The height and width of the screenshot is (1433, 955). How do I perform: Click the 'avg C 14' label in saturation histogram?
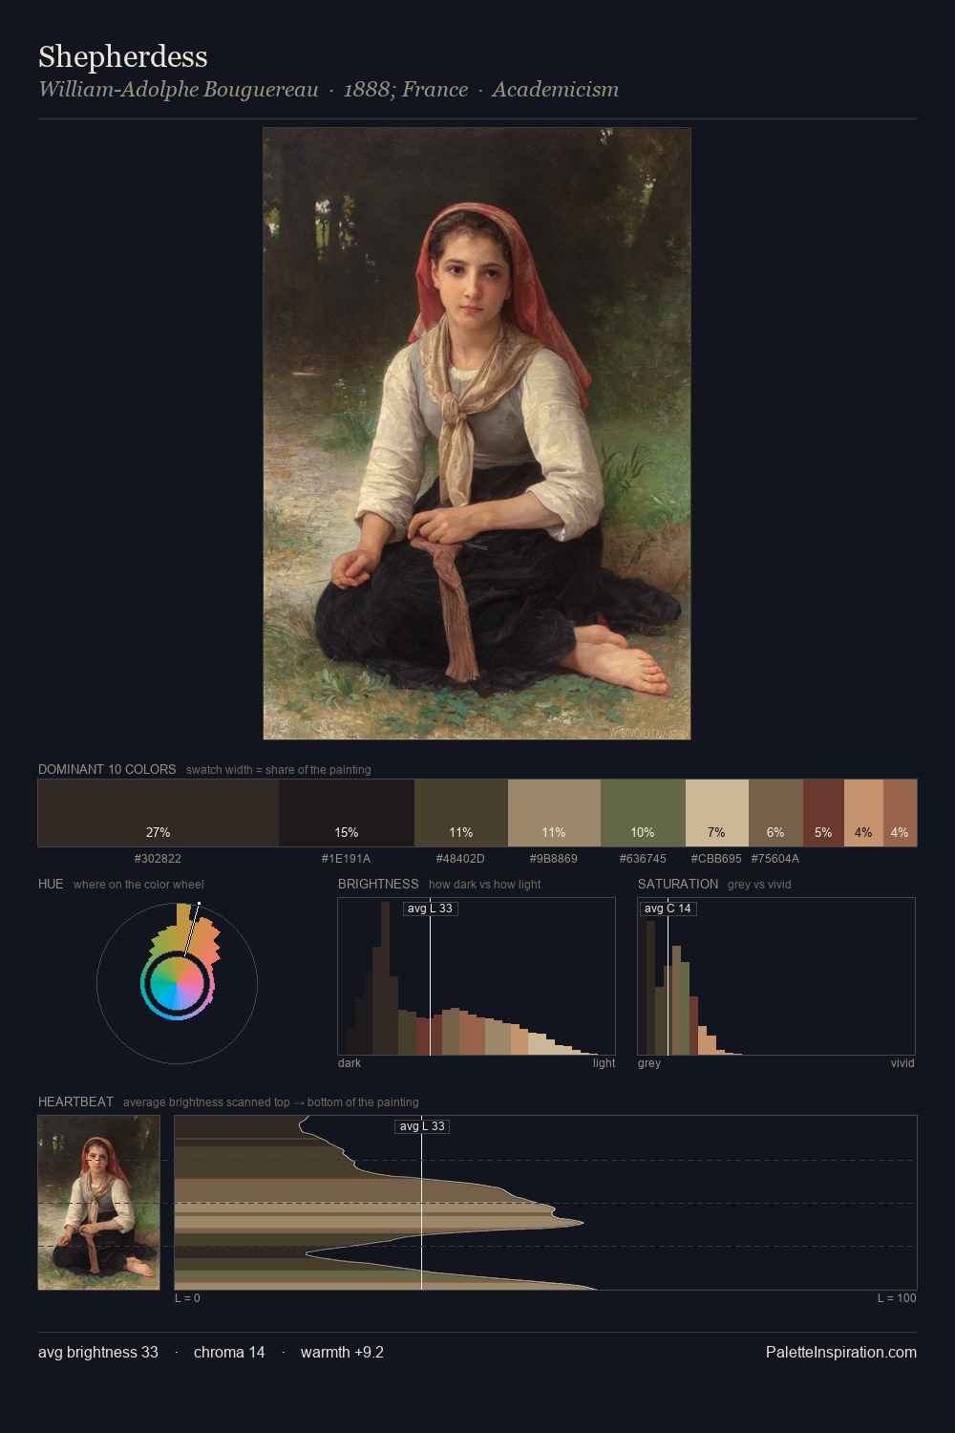pyautogui.click(x=668, y=909)
